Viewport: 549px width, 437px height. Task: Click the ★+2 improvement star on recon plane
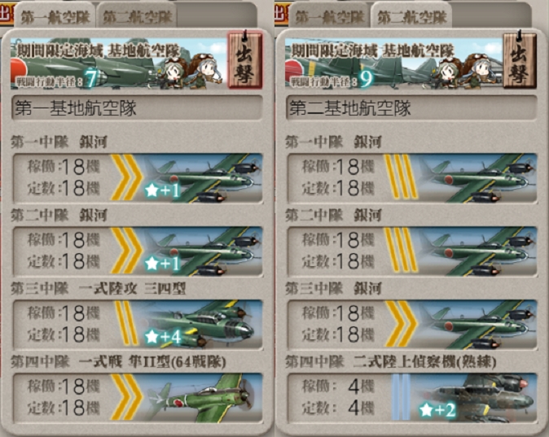pyautogui.click(x=437, y=409)
